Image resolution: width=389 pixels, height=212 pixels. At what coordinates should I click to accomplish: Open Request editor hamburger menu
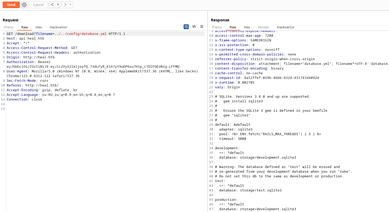point(202,27)
